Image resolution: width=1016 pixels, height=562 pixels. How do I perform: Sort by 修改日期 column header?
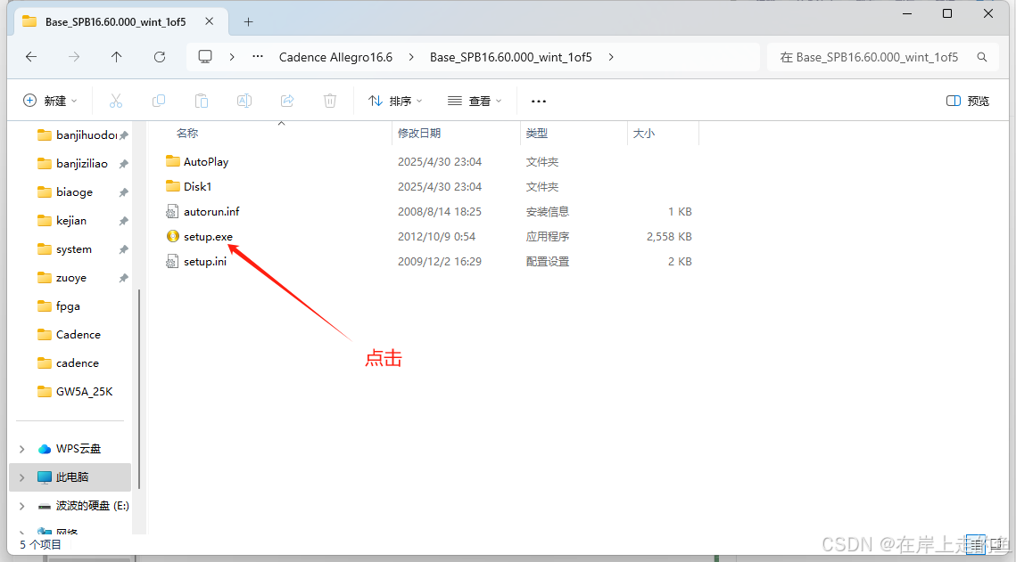coord(419,134)
